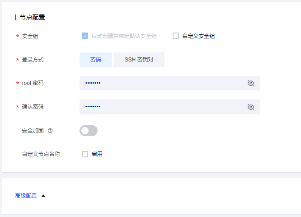Click the 安全组 field label

tap(30, 36)
